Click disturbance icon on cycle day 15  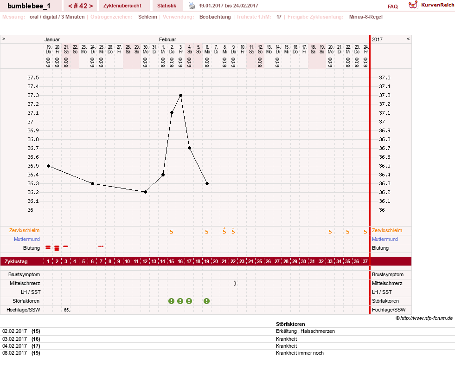[x=172, y=301]
